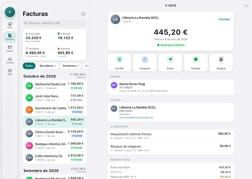Click the IVE 21 % row
This screenshot has height=179, width=252.
click(x=171, y=172)
